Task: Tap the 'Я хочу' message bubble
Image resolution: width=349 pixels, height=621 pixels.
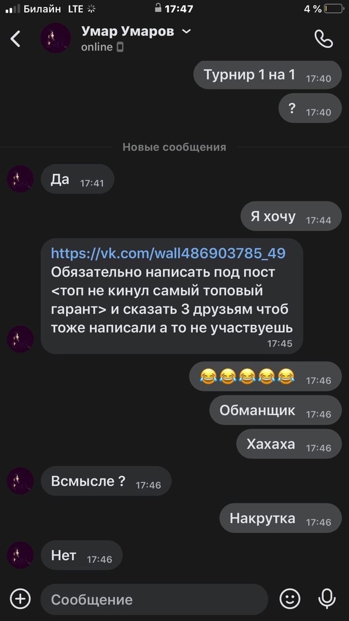Action: point(291,216)
